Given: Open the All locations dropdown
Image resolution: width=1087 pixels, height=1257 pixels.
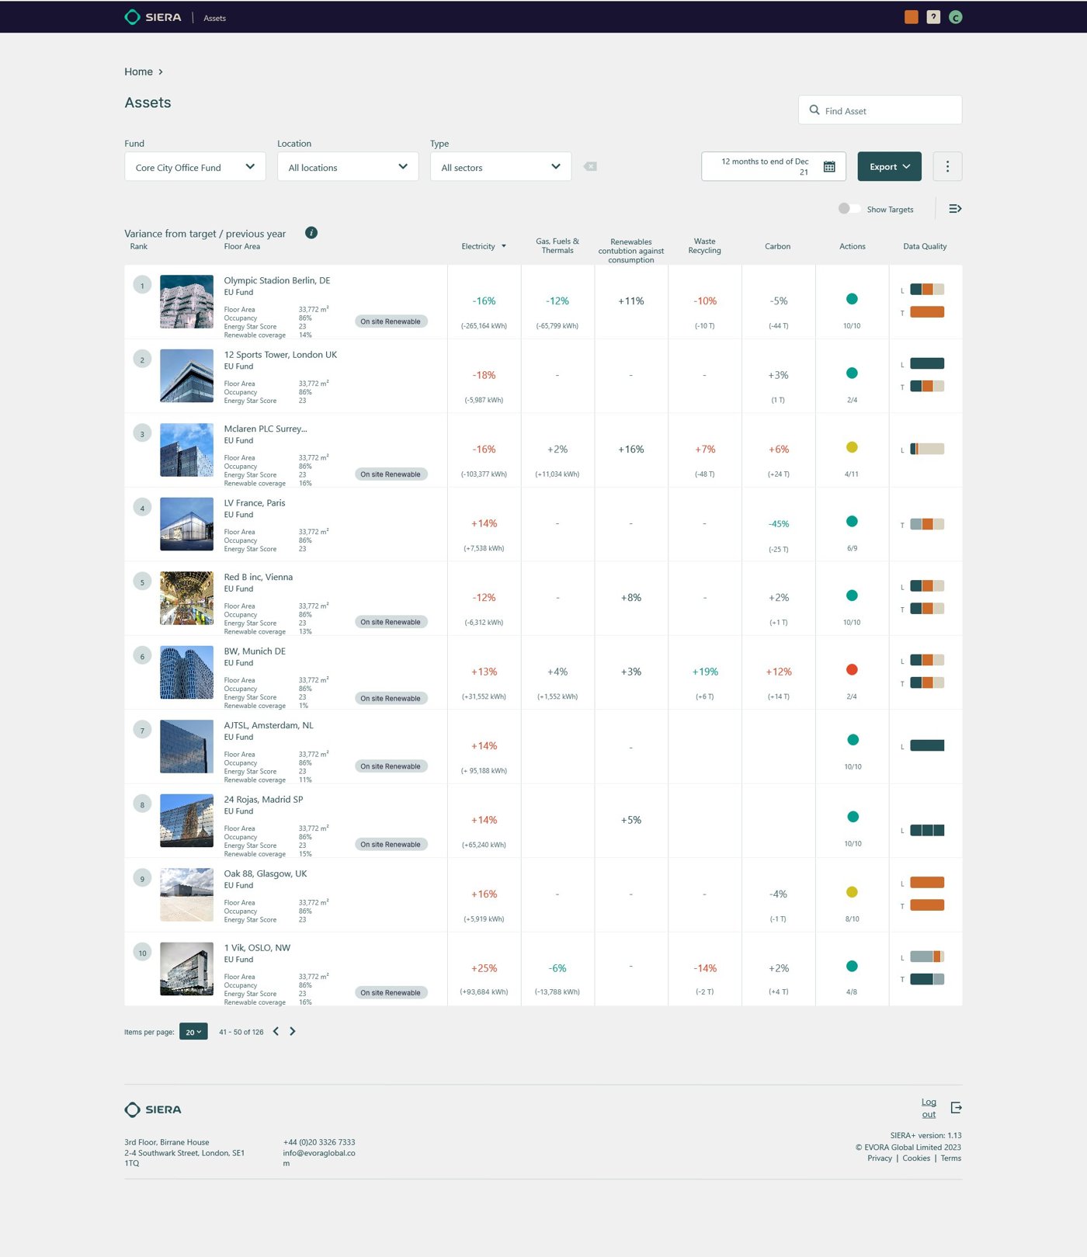Looking at the screenshot, I should [348, 167].
